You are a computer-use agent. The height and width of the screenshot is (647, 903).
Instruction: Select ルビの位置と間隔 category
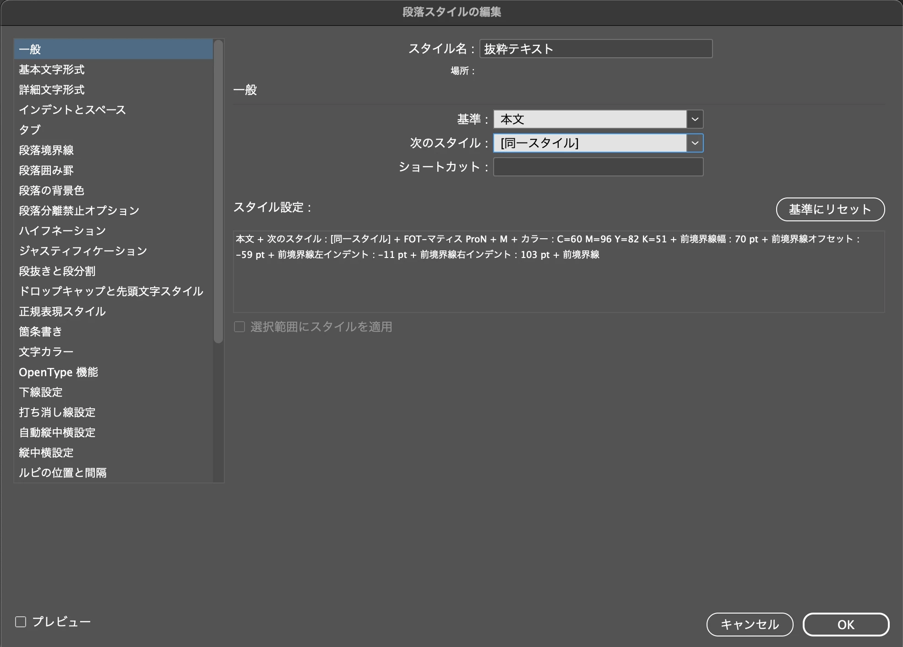pos(63,473)
